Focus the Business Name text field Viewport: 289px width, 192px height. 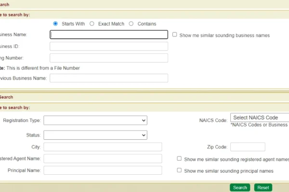(x=109, y=35)
